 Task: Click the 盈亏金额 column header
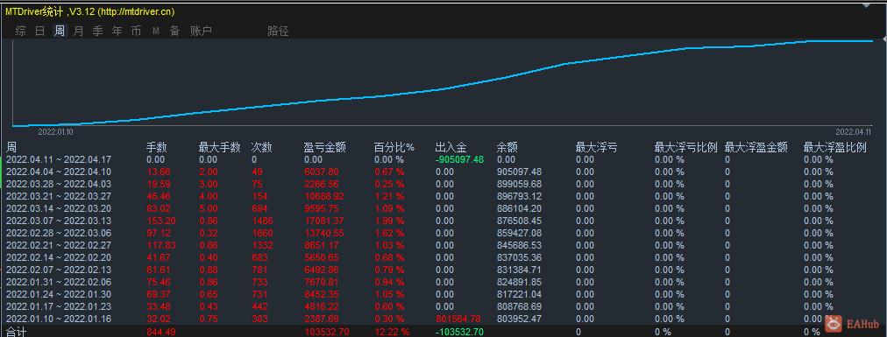click(x=324, y=148)
